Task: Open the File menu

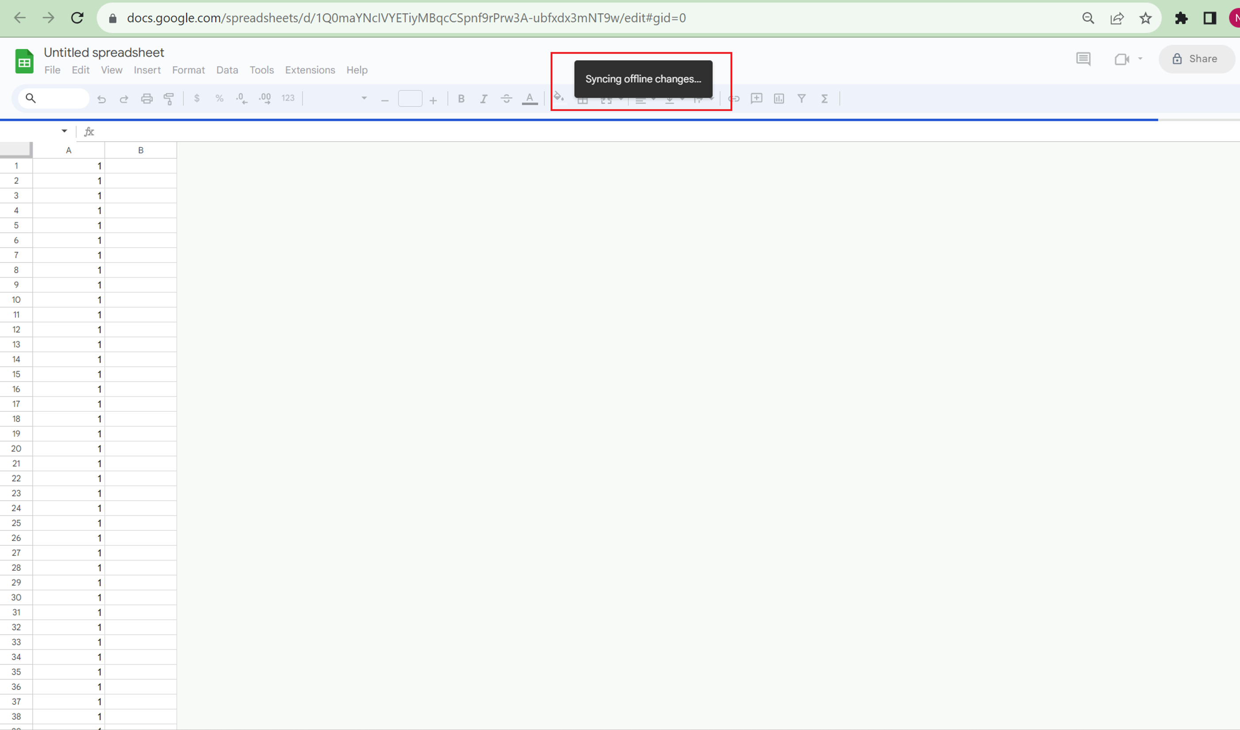Action: click(52, 70)
